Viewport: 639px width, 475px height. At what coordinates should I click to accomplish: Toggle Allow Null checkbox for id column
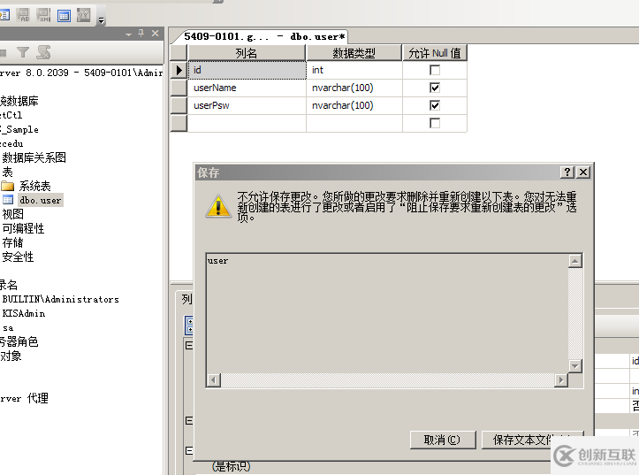tap(434, 70)
